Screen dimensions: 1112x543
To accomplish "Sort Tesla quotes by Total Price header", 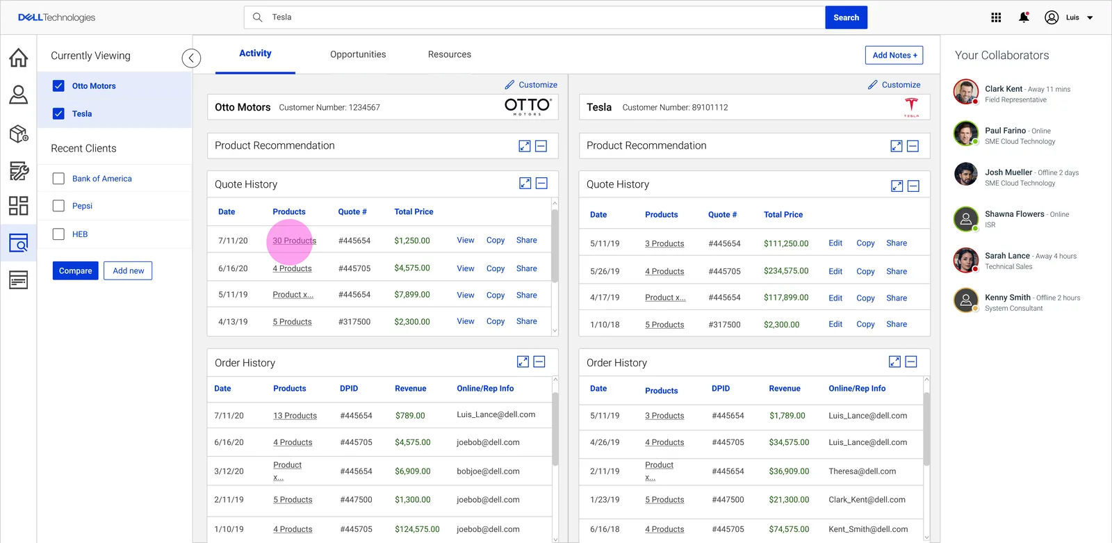I will [783, 215].
